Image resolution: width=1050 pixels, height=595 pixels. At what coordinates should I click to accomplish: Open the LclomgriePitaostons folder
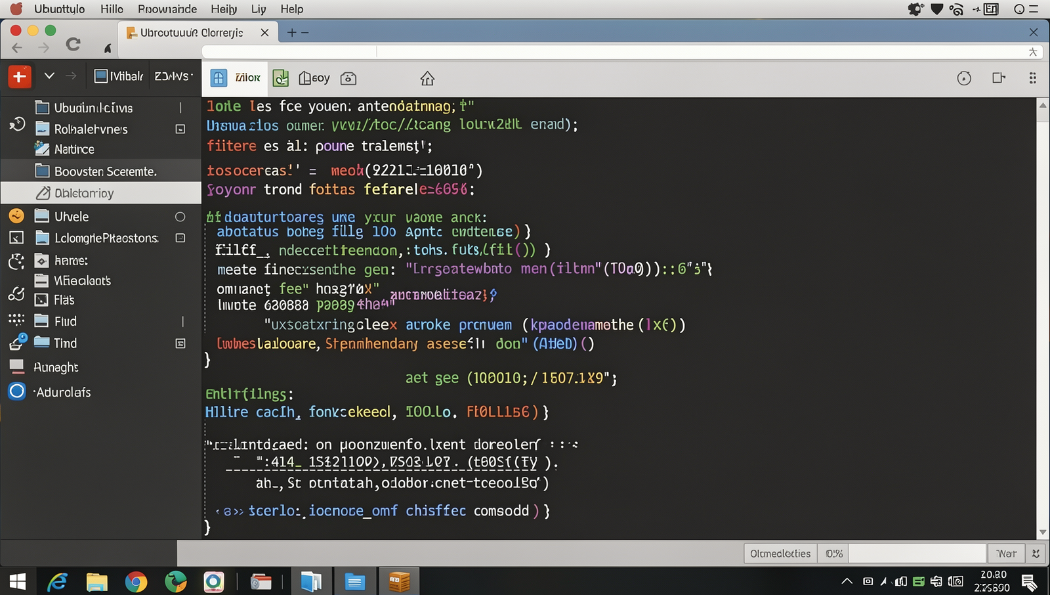click(x=96, y=238)
